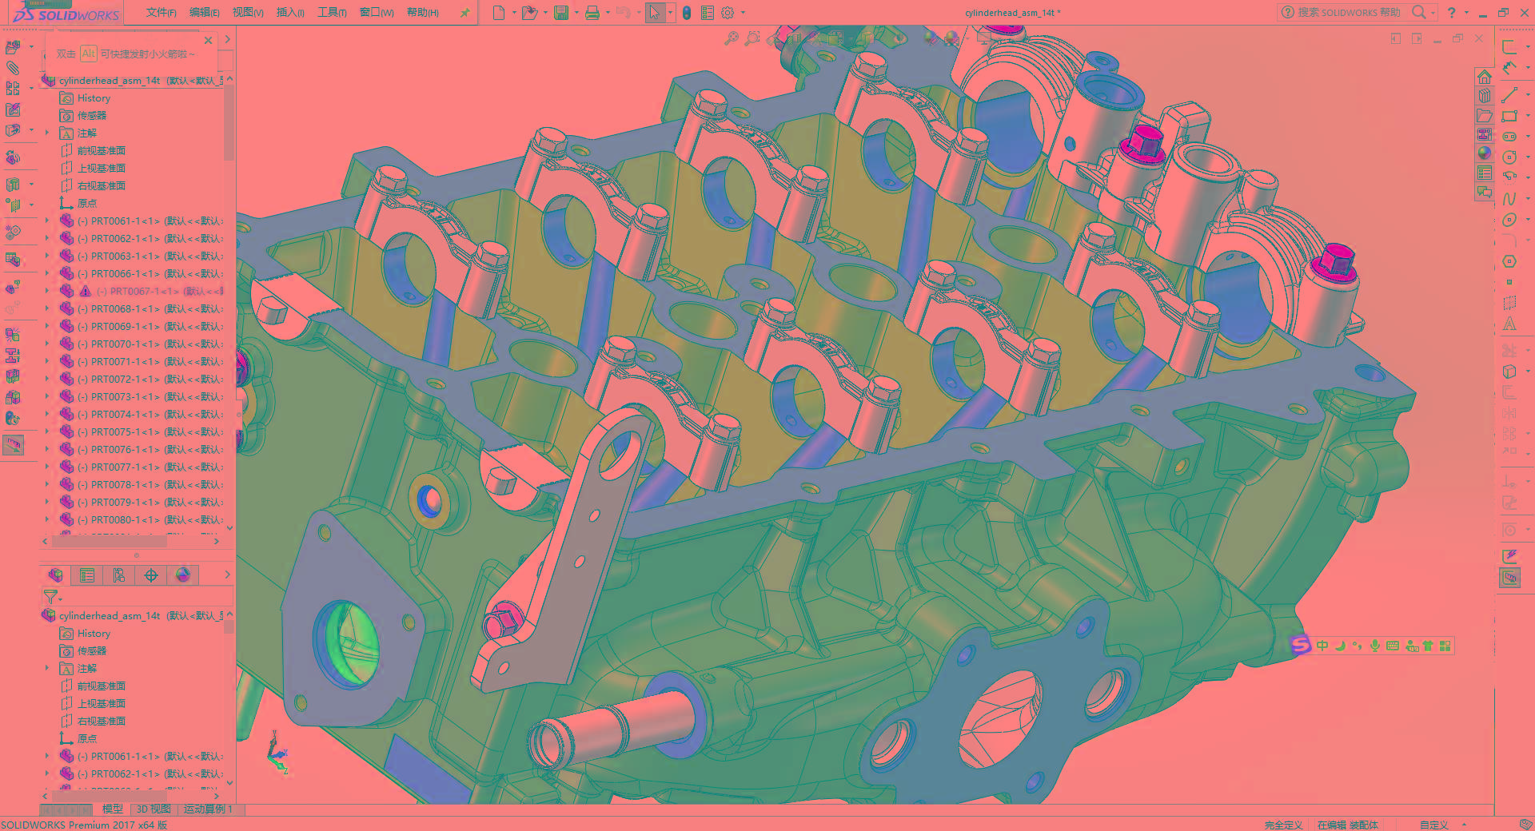Click the New document icon
This screenshot has width=1535, height=831.
point(499,13)
